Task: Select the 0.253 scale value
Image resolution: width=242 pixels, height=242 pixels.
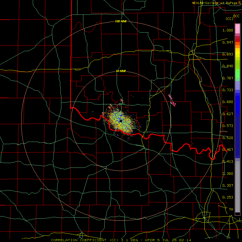Action: (x=228, y=197)
